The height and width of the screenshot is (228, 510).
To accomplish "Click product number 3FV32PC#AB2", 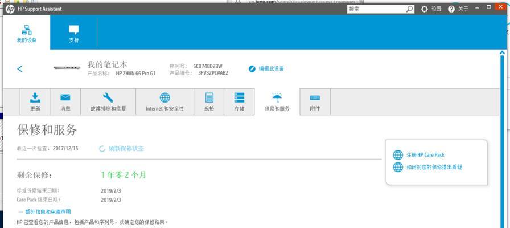I will tap(213, 73).
